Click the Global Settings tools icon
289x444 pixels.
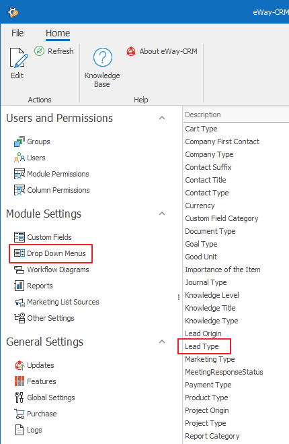19,398
